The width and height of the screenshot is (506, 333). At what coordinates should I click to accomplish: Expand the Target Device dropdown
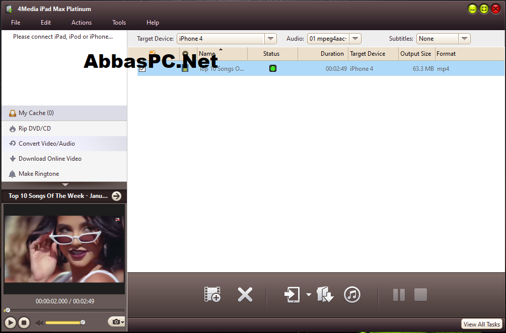270,39
